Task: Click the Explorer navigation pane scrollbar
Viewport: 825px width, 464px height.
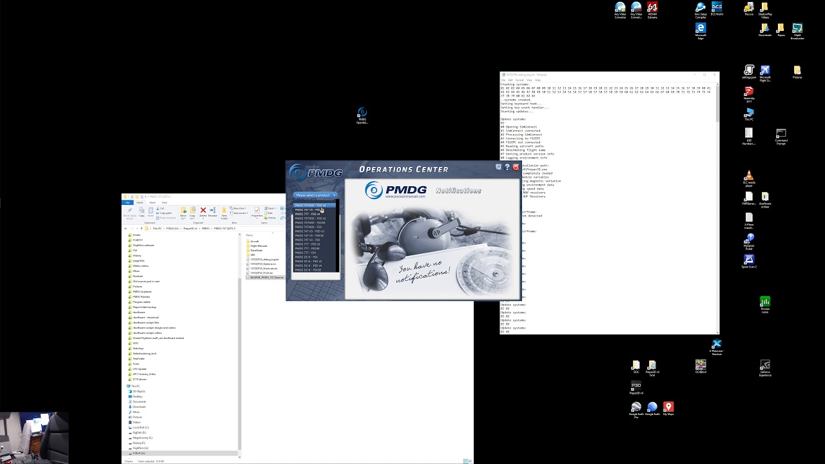Action: click(240, 345)
